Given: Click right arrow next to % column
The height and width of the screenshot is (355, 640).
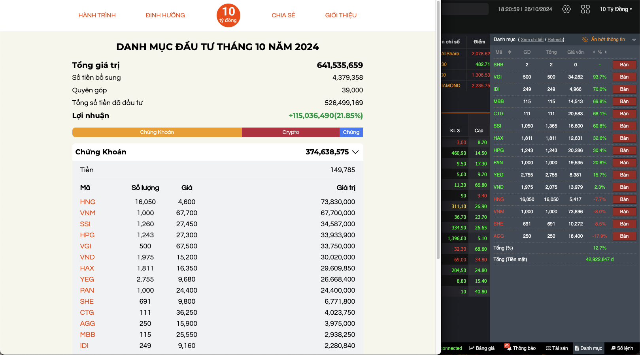Looking at the screenshot, I should coord(606,52).
